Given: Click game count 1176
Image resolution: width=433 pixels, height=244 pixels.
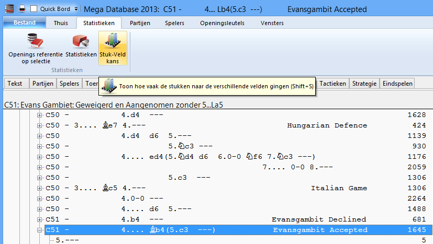Looking at the screenshot, I should pos(417,157).
